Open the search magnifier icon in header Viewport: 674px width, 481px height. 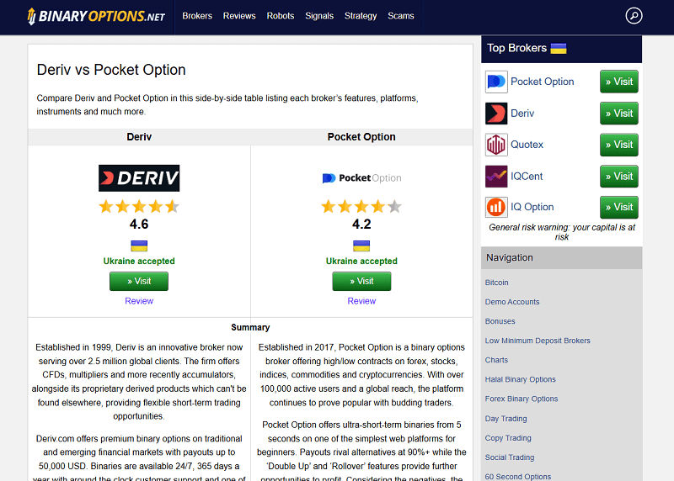point(634,16)
